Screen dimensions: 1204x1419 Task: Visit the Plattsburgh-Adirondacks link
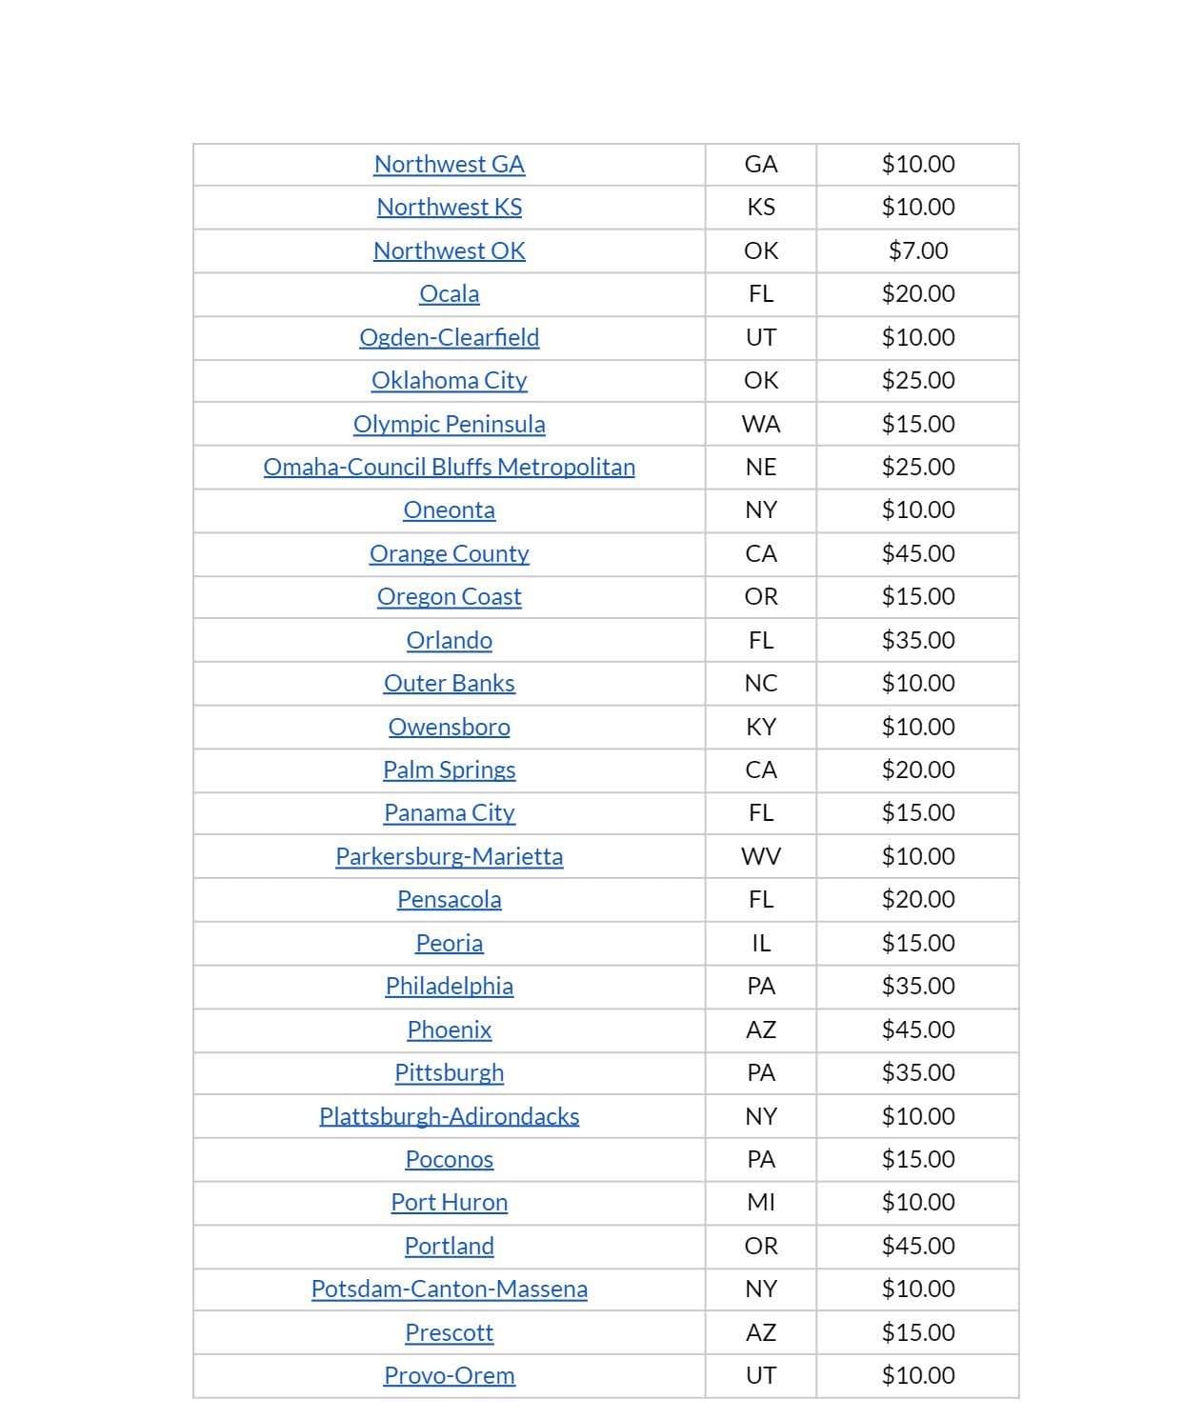pyautogui.click(x=449, y=1116)
